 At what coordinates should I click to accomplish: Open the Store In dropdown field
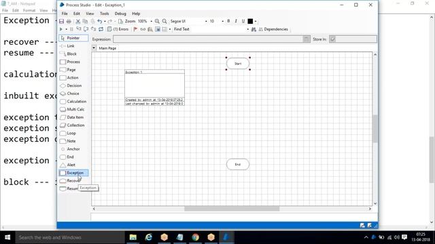353,39
